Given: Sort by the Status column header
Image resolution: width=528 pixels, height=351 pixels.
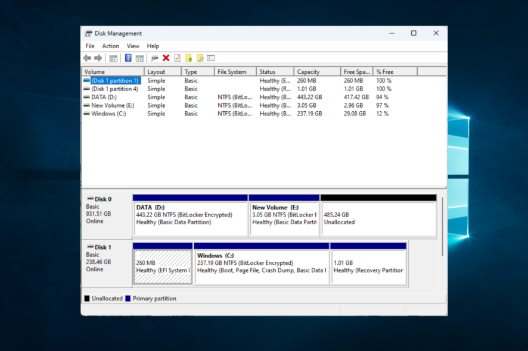Looking at the screenshot, I should coord(275,71).
